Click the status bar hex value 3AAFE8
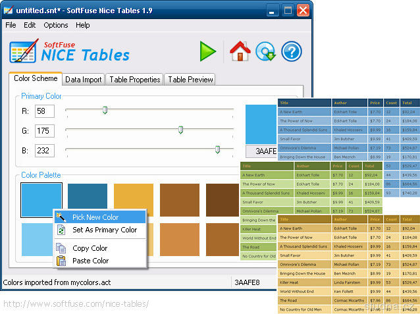 point(247,282)
